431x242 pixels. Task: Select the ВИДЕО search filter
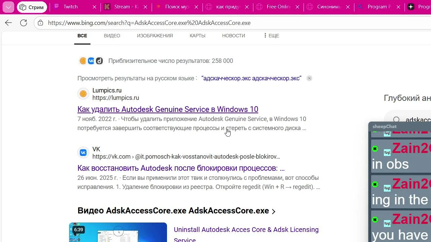pos(112,36)
